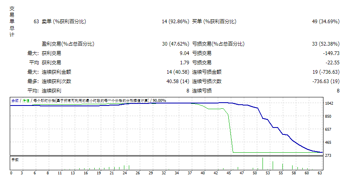
Task: Click the 卖单 (%获利百分比) label
Action: 64,22
